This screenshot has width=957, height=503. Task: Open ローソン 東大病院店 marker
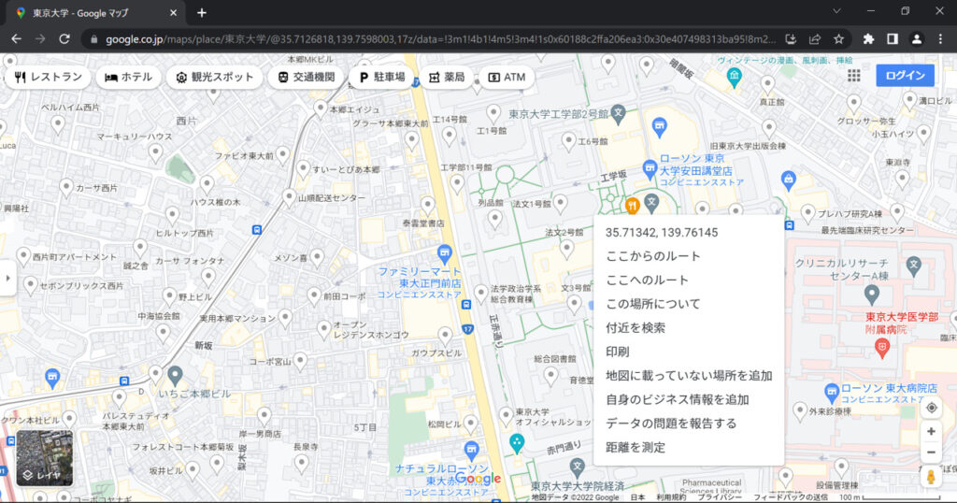pos(831,392)
